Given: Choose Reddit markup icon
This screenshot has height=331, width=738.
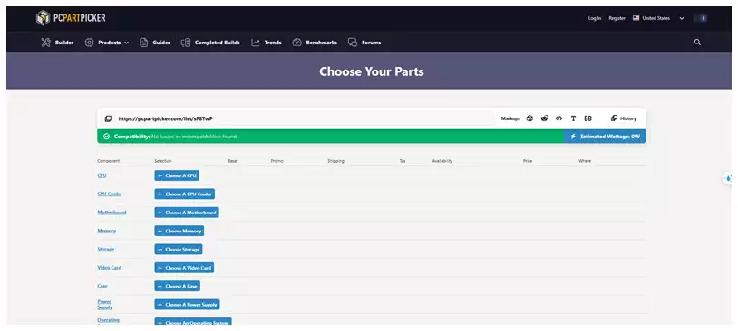Looking at the screenshot, I should [x=544, y=118].
